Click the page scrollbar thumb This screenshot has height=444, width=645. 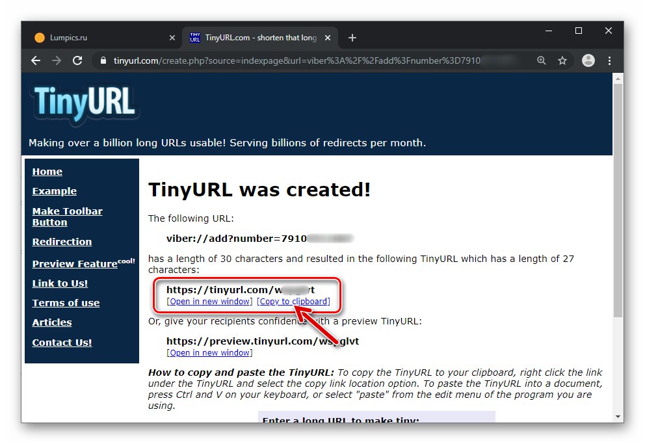click(618, 200)
